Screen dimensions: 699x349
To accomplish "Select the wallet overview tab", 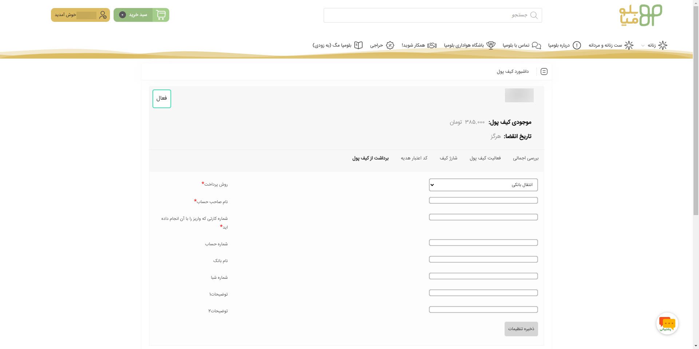I will point(525,158).
